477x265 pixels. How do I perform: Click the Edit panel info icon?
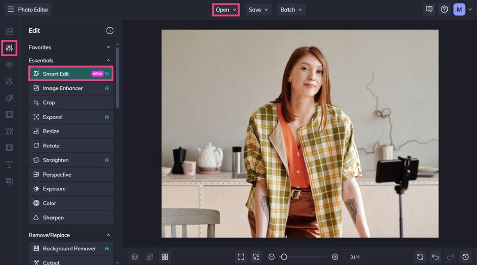tap(110, 31)
